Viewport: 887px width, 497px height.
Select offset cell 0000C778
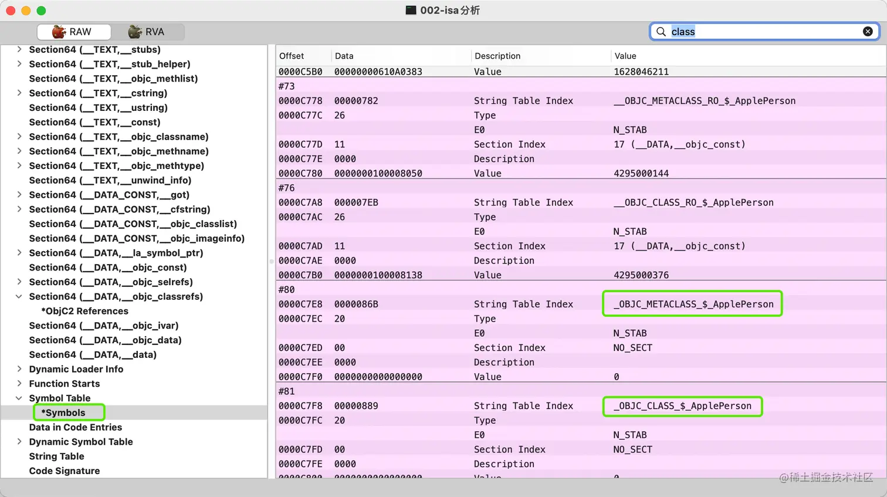tap(300, 101)
